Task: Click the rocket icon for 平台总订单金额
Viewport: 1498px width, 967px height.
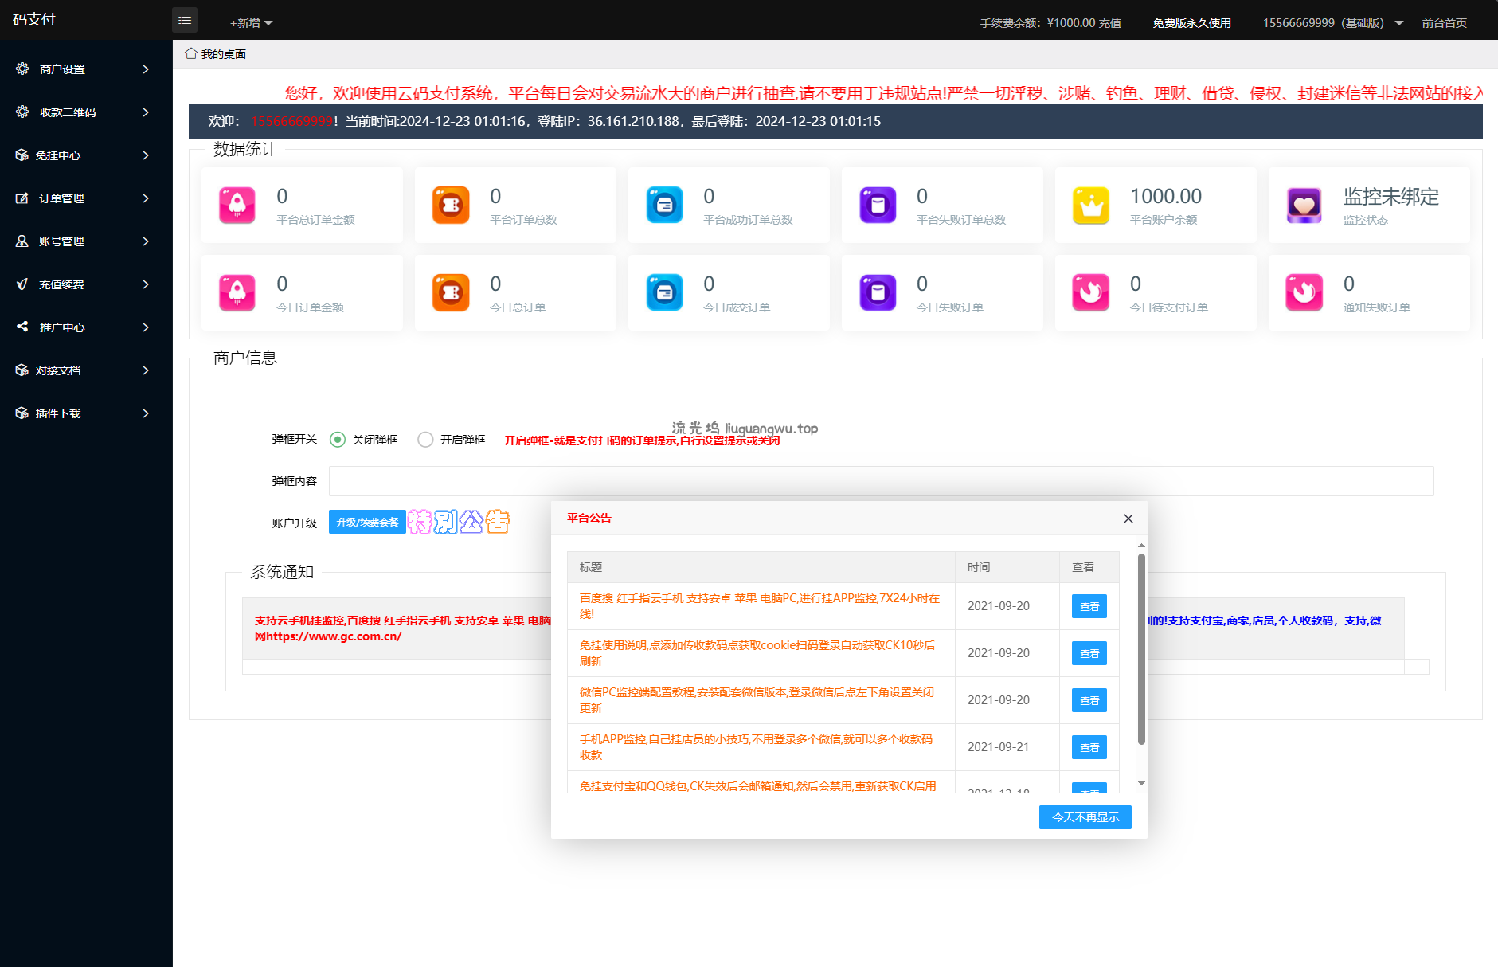Action: pyautogui.click(x=237, y=206)
